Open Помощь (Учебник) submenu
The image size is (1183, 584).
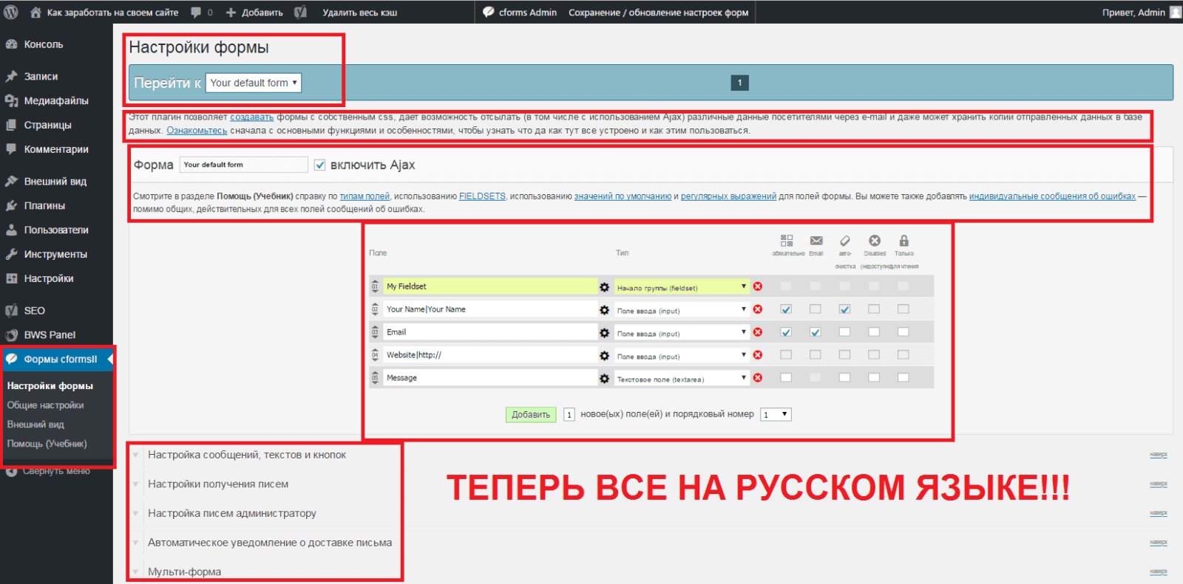[x=47, y=444]
